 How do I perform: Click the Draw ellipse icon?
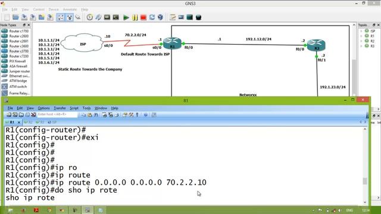[x=198, y=17]
